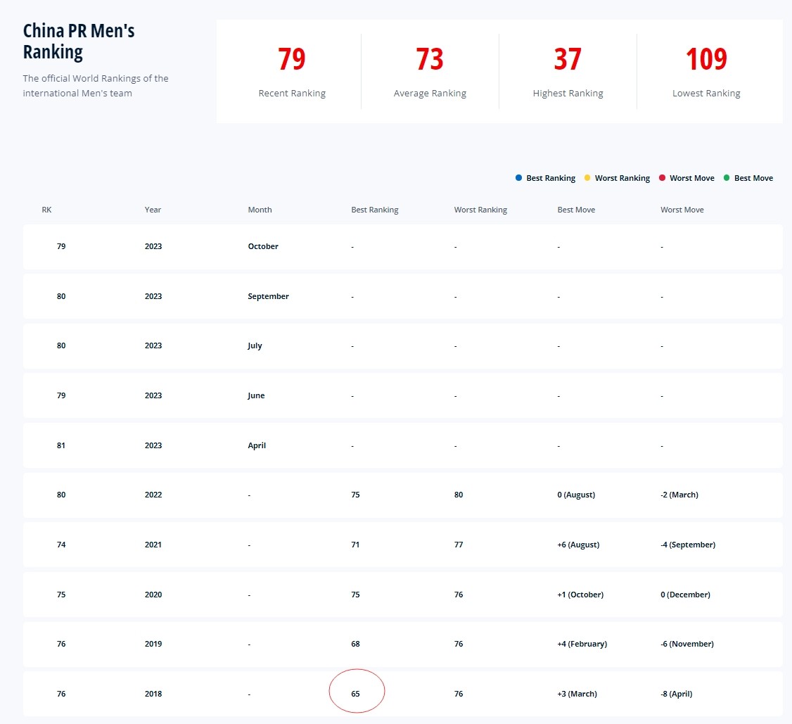Click the Best Move table column header
Viewport: 792px width, 724px height.
click(x=576, y=210)
